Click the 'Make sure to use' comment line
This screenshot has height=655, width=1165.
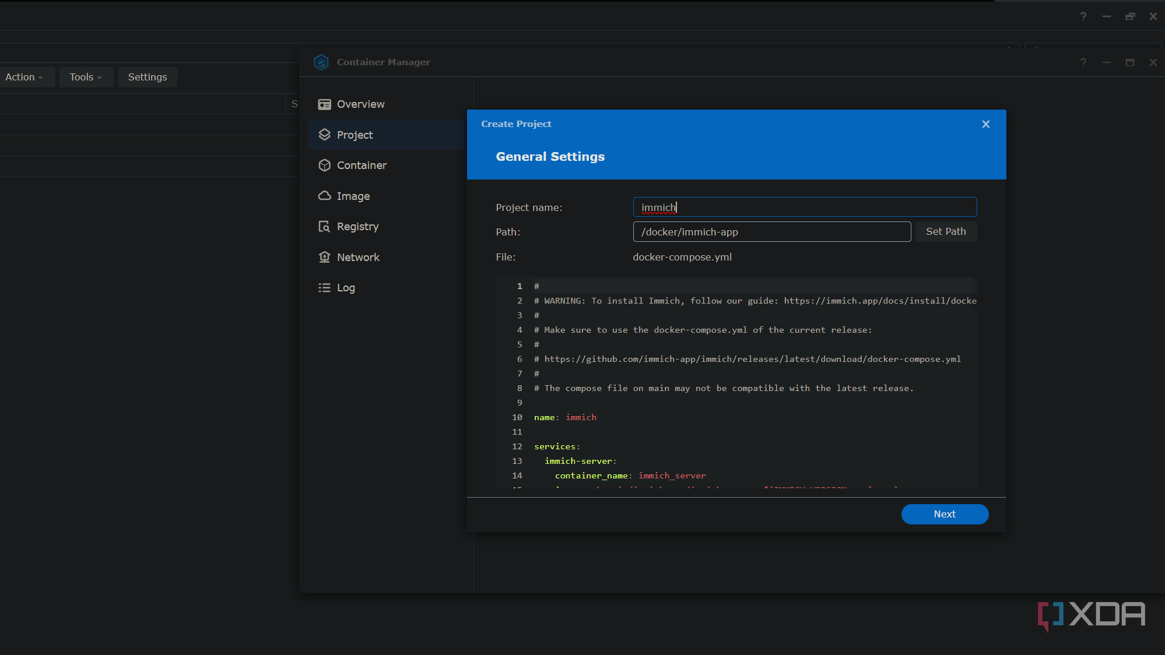703,330
